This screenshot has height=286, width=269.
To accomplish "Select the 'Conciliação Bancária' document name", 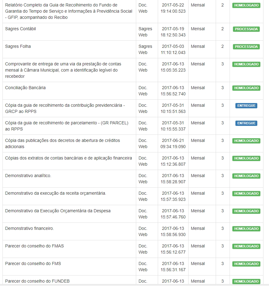I will pyautogui.click(x=25, y=88).
